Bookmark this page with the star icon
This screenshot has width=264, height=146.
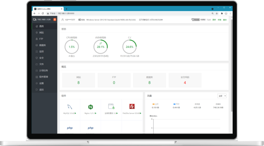click(x=217, y=14)
